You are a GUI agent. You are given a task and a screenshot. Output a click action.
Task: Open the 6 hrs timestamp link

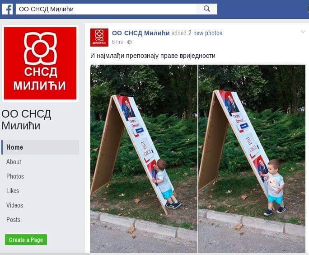[117, 42]
